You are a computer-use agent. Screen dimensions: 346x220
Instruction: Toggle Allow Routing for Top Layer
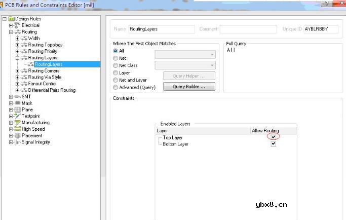274,137
